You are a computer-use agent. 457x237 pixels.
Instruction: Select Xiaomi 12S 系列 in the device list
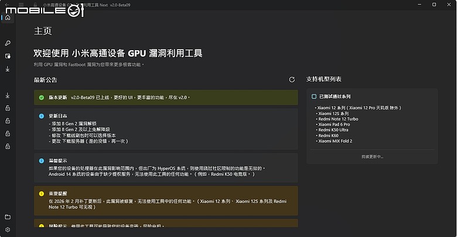click(x=333, y=114)
